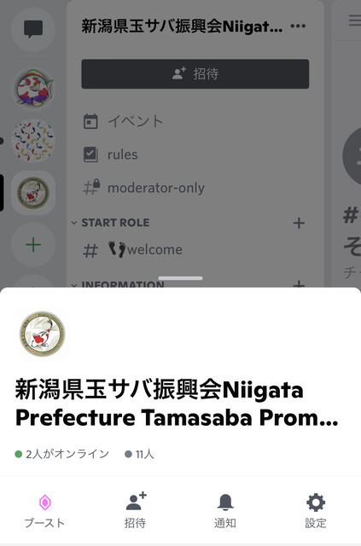Tap the invite person-plus icon in bottom sheet
This screenshot has width=361, height=546.
(136, 502)
